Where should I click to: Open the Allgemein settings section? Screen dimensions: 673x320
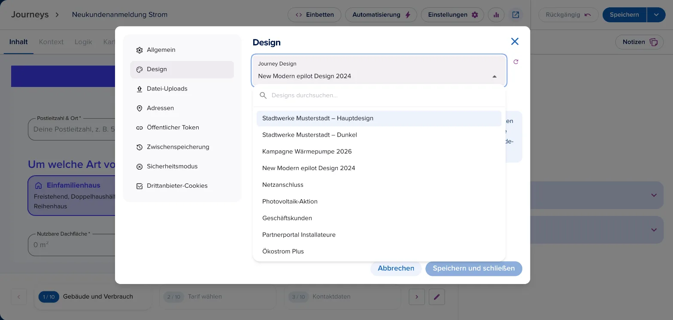(182, 50)
